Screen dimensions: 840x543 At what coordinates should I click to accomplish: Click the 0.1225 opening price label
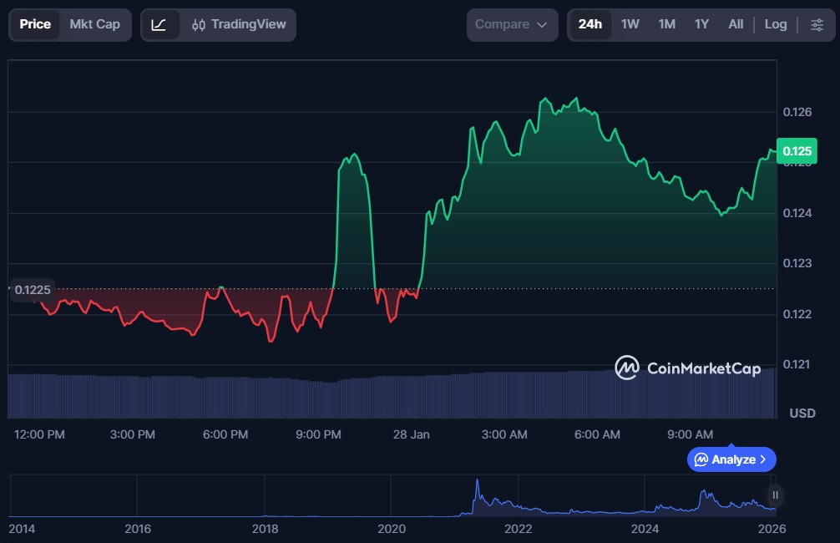click(33, 290)
